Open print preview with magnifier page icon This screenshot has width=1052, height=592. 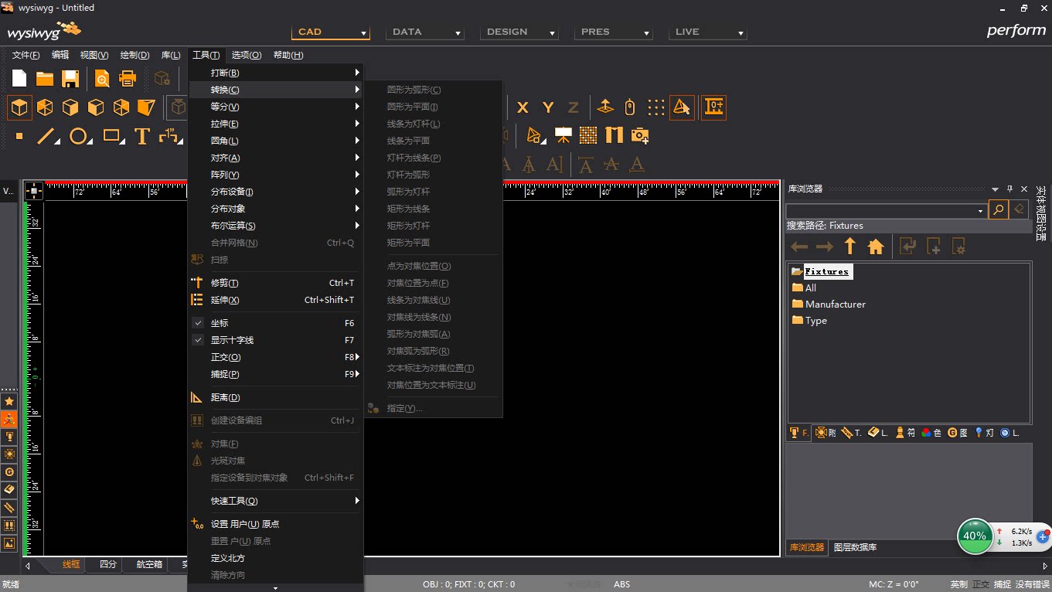[102, 78]
